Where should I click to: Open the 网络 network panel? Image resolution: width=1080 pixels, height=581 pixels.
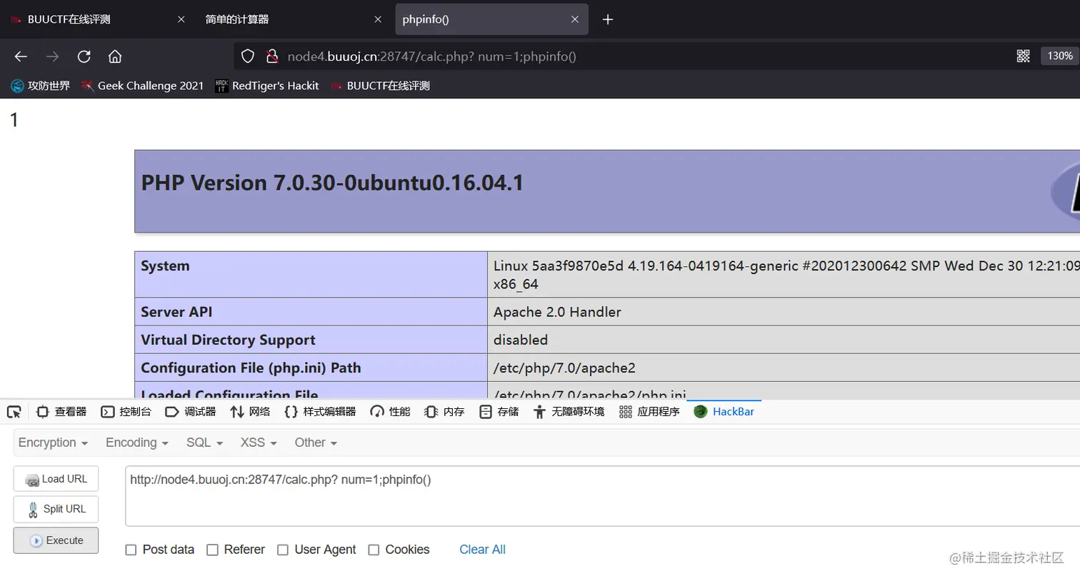[x=250, y=412]
